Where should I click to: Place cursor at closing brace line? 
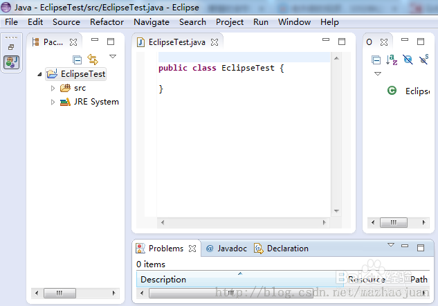point(161,89)
